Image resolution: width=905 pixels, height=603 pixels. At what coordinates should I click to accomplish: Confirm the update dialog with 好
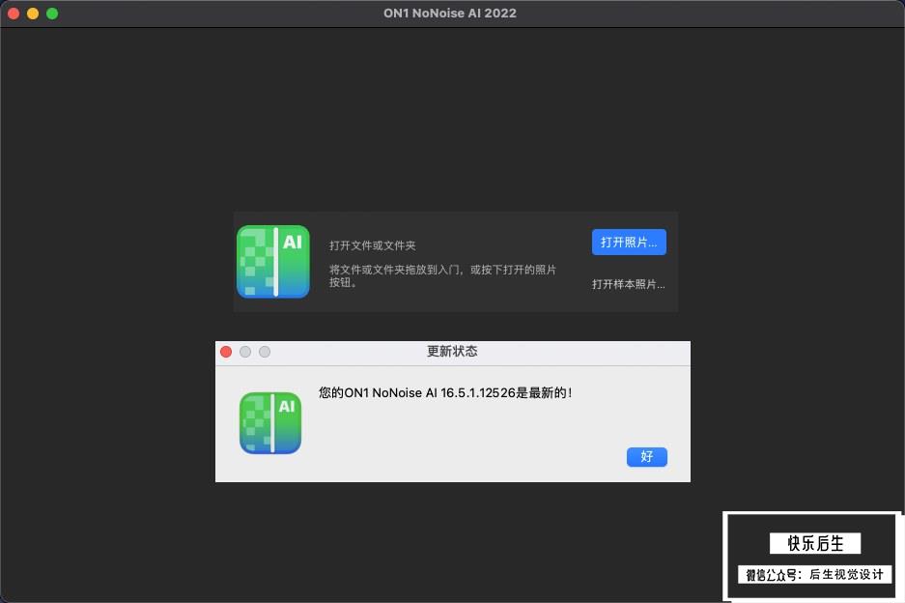[646, 456]
